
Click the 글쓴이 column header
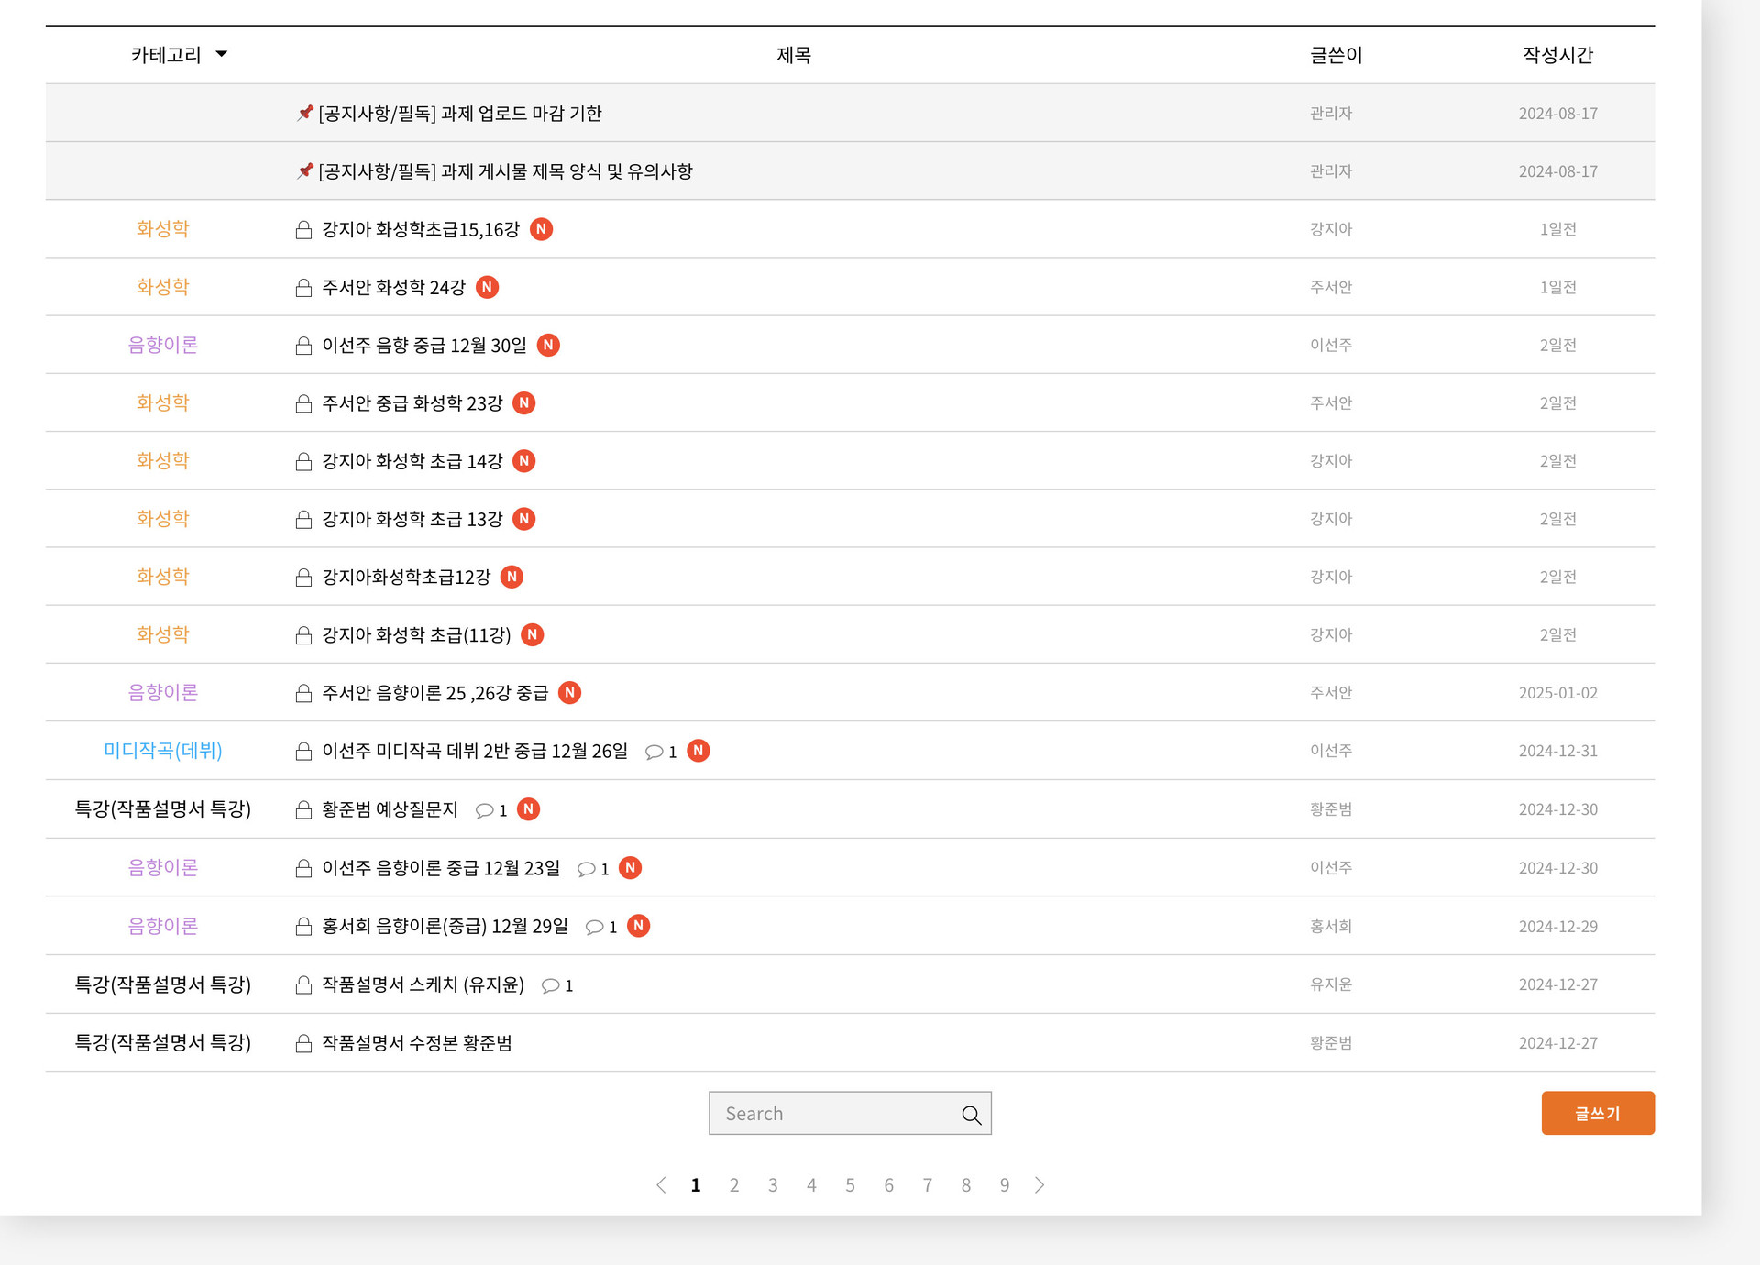tap(1336, 55)
